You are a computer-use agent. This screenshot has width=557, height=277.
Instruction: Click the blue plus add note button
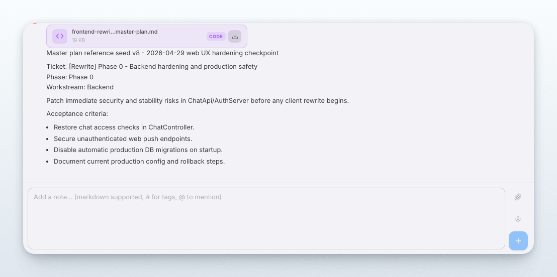click(518, 241)
